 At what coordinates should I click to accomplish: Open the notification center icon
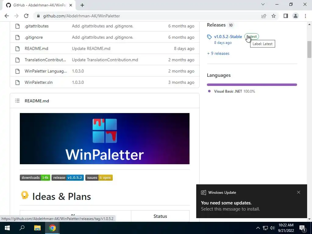302,229
